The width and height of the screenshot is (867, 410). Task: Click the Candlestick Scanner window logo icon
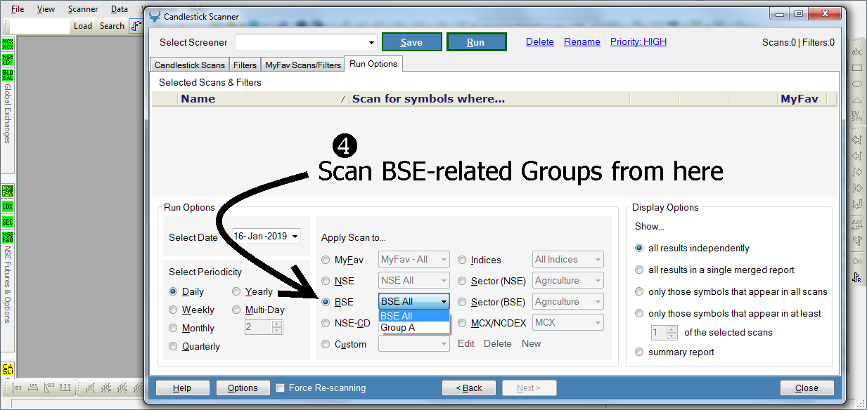(x=155, y=16)
